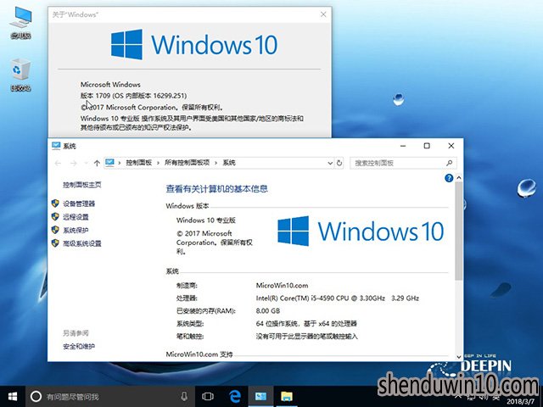Viewport: 543px width, 407px height.
Task: Open 设备管理器 link
Action: (x=79, y=203)
